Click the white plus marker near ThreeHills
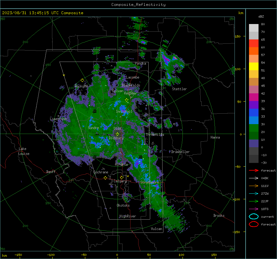Viewport: 277px width, 259px height. click(174, 124)
